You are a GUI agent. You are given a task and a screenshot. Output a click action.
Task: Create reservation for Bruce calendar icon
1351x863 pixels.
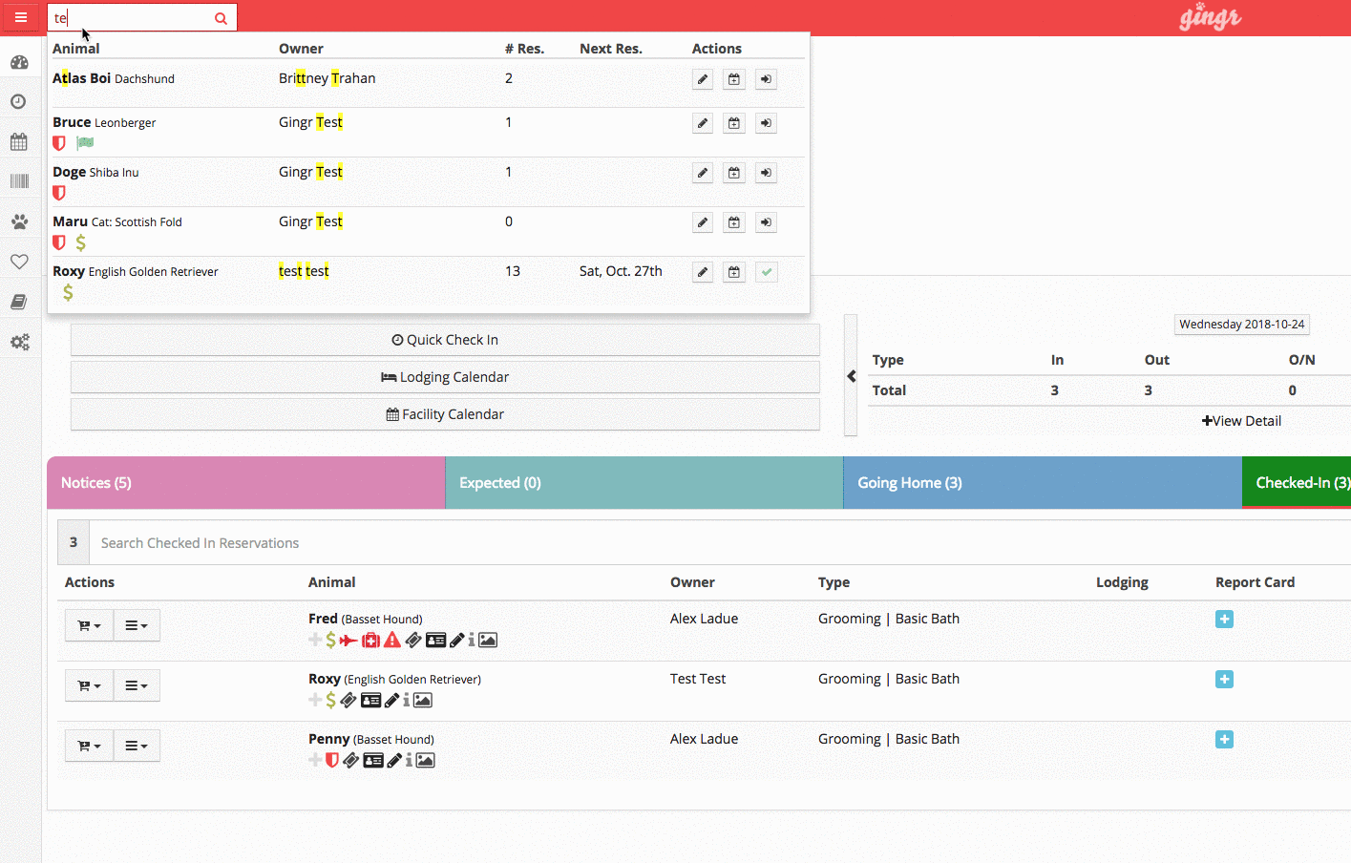coord(734,123)
